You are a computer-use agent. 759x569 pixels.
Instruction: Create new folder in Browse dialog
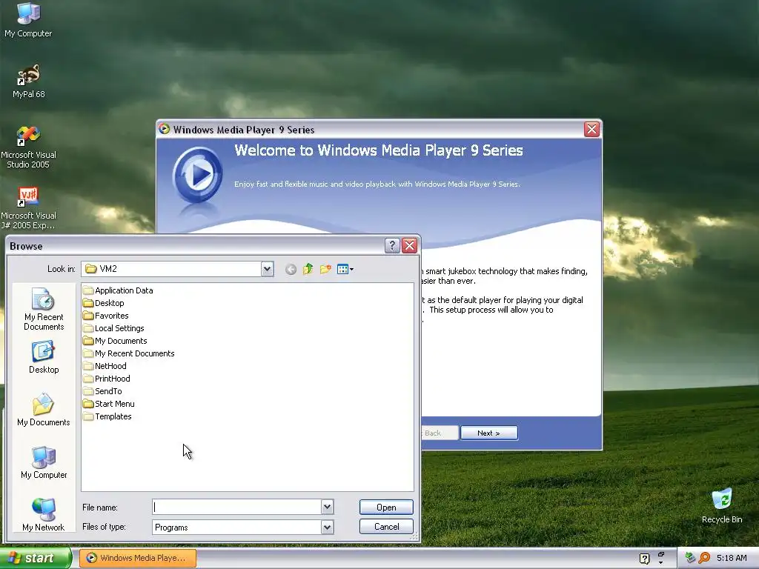325,269
